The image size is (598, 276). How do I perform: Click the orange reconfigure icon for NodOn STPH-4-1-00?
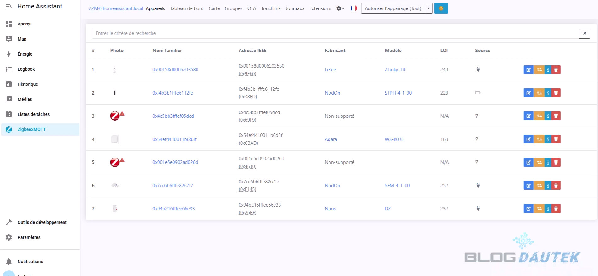(x=539, y=93)
